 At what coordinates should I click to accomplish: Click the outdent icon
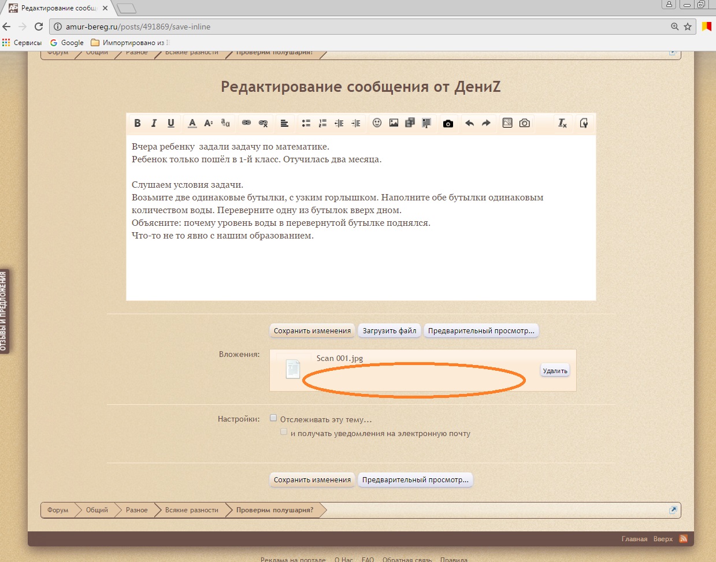(x=339, y=123)
